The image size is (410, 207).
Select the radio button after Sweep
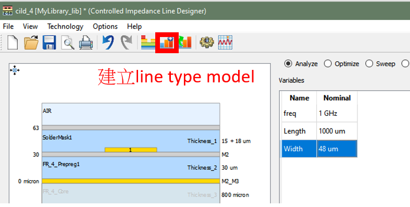[405, 64]
